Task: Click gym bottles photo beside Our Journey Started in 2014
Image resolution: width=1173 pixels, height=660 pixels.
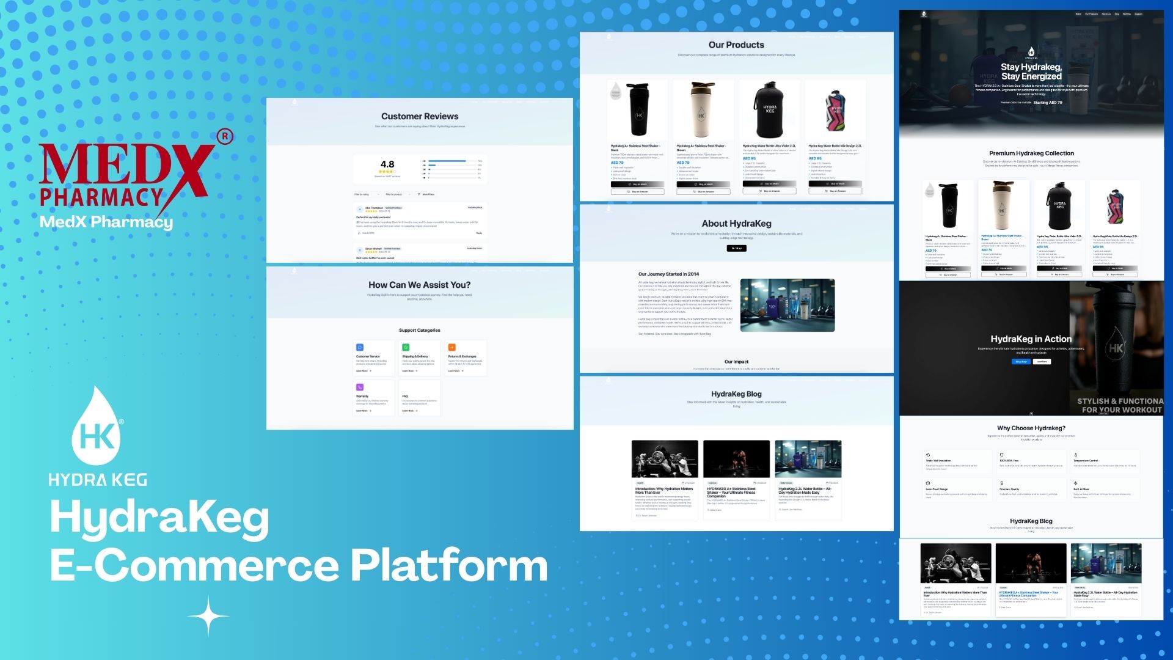Action: pos(787,305)
